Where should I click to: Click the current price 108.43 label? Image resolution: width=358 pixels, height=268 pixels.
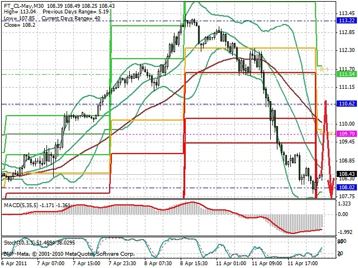(x=347, y=174)
